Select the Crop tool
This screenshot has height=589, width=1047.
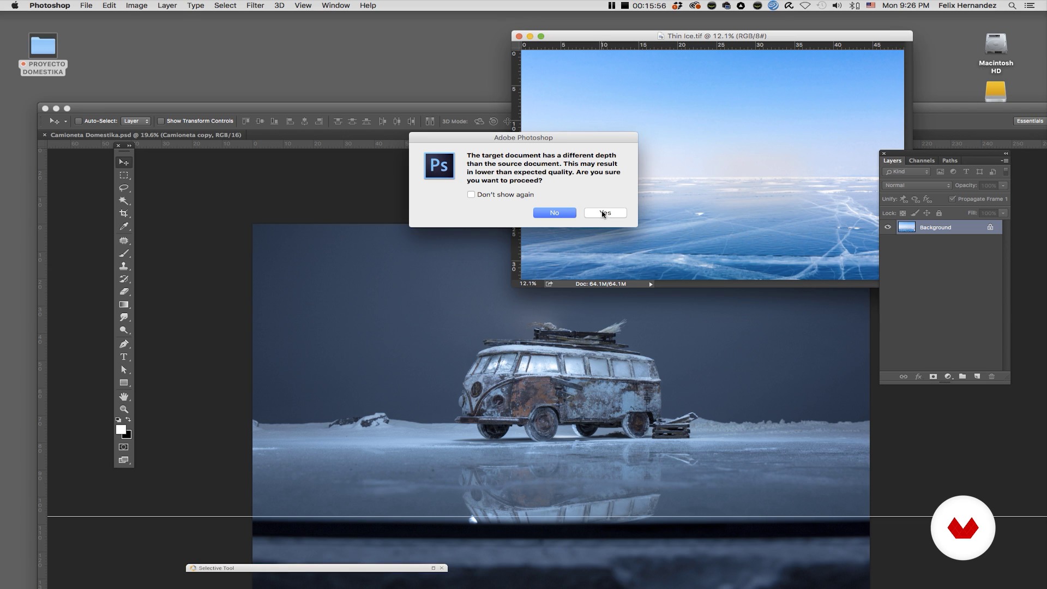(124, 214)
